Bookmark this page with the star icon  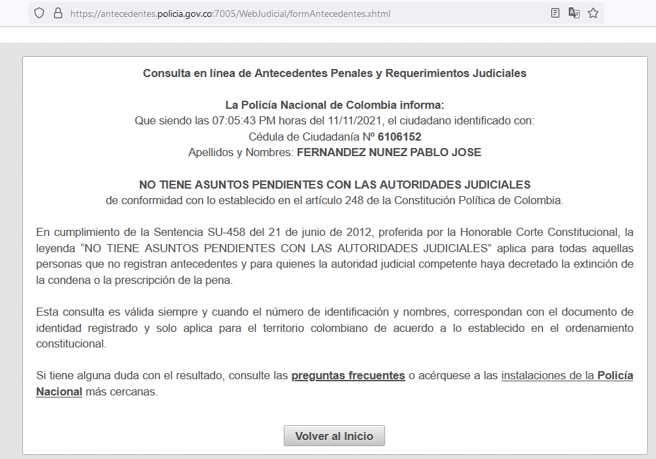(x=593, y=13)
